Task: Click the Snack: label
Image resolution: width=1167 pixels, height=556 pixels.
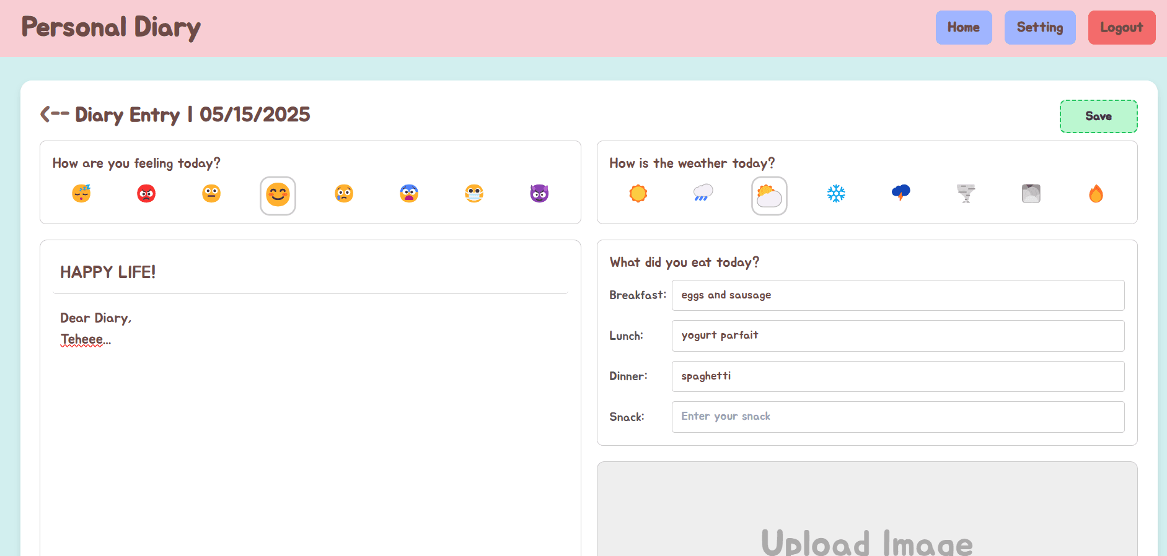Action: tap(627, 417)
